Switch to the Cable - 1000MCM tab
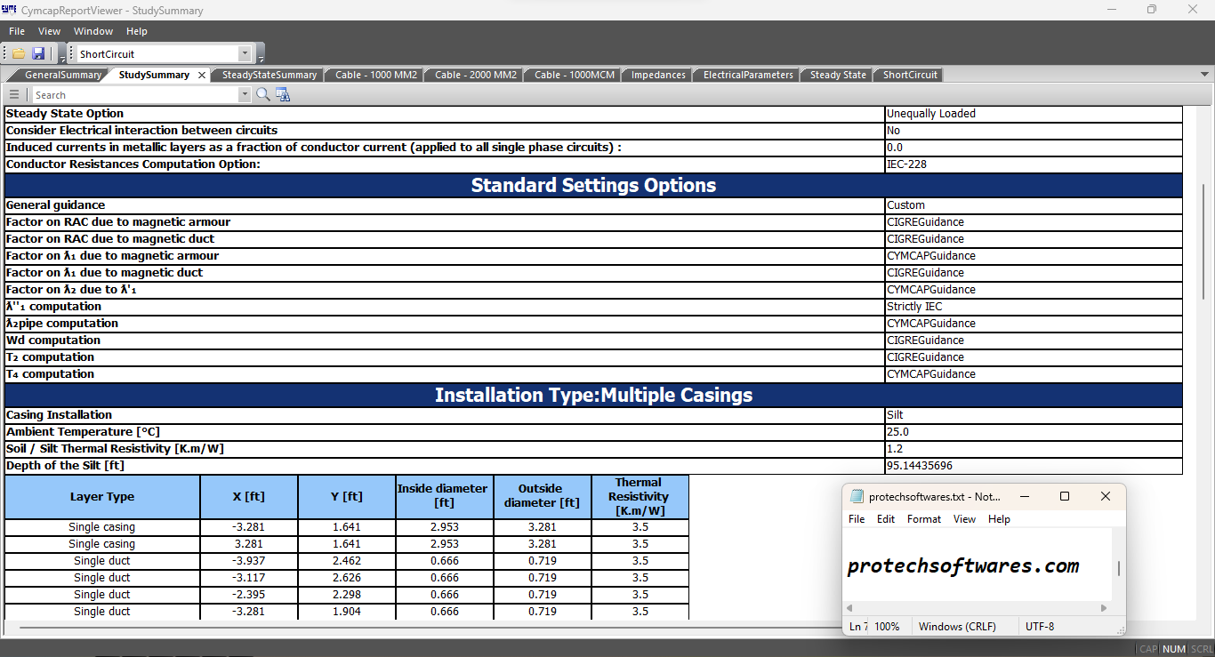This screenshot has height=657, width=1215. [575, 75]
